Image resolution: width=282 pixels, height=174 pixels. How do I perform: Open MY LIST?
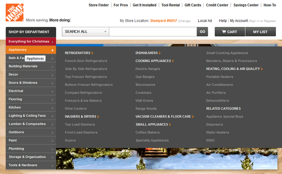click(261, 32)
